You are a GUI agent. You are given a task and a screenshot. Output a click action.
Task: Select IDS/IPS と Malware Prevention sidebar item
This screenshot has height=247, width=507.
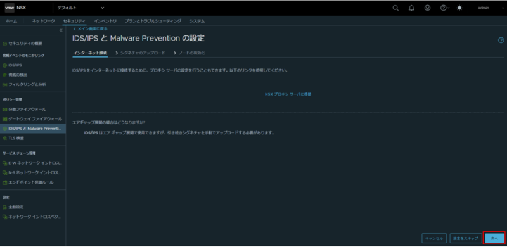33,129
